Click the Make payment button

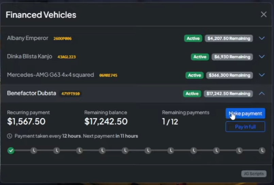tap(245, 113)
